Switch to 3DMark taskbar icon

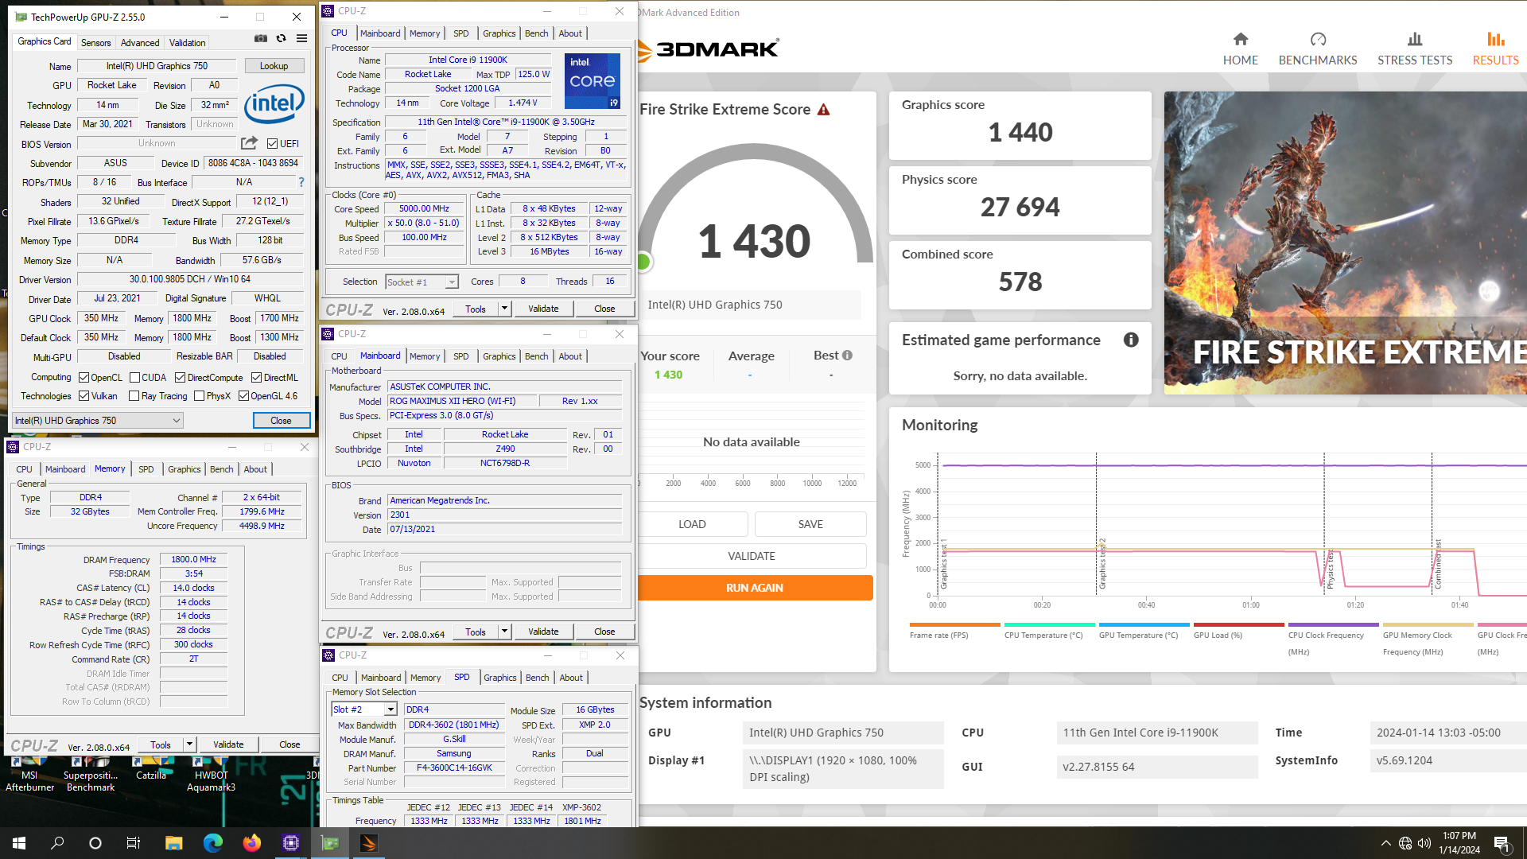tap(368, 843)
